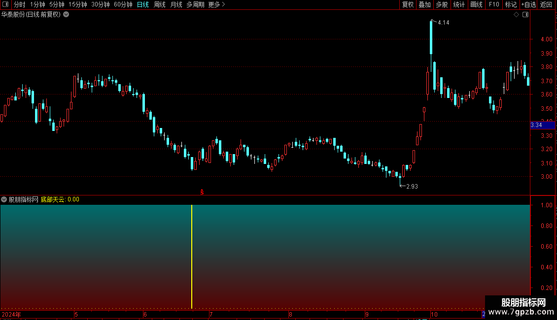Click the panel layout icon at top-left
Viewport: 557px width, 320px height.
(x=5, y=4)
